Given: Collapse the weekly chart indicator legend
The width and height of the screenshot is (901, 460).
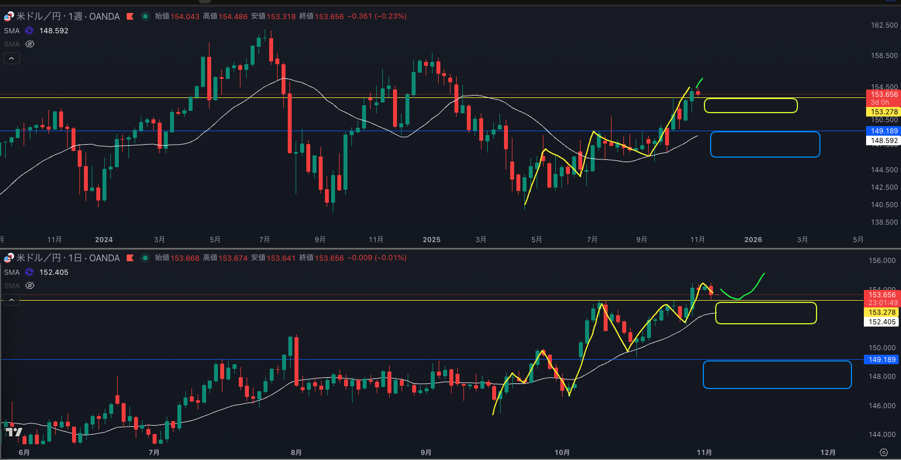Looking at the screenshot, I should pos(11,59).
